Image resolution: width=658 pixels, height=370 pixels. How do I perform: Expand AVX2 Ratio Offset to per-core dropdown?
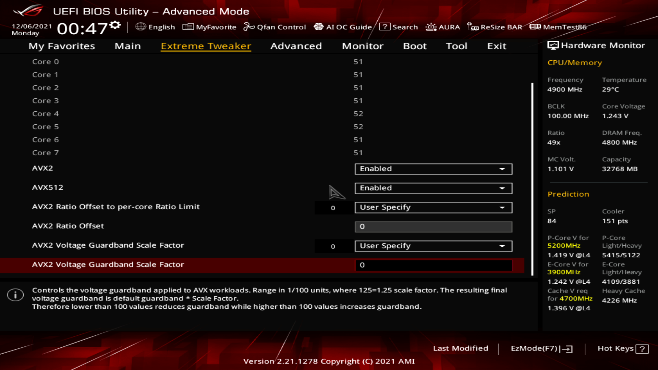pyautogui.click(x=433, y=207)
